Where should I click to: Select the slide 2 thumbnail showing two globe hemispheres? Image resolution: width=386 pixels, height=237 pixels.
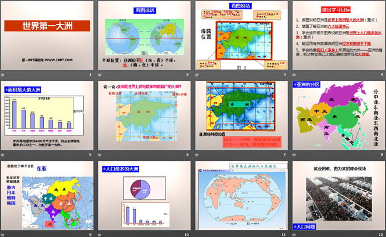click(x=144, y=36)
